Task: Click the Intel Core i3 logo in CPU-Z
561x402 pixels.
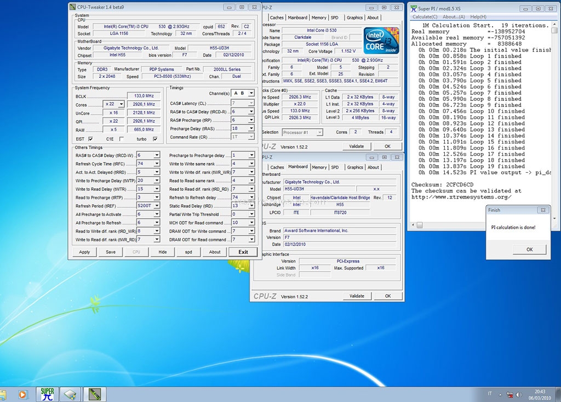Action: click(x=381, y=41)
